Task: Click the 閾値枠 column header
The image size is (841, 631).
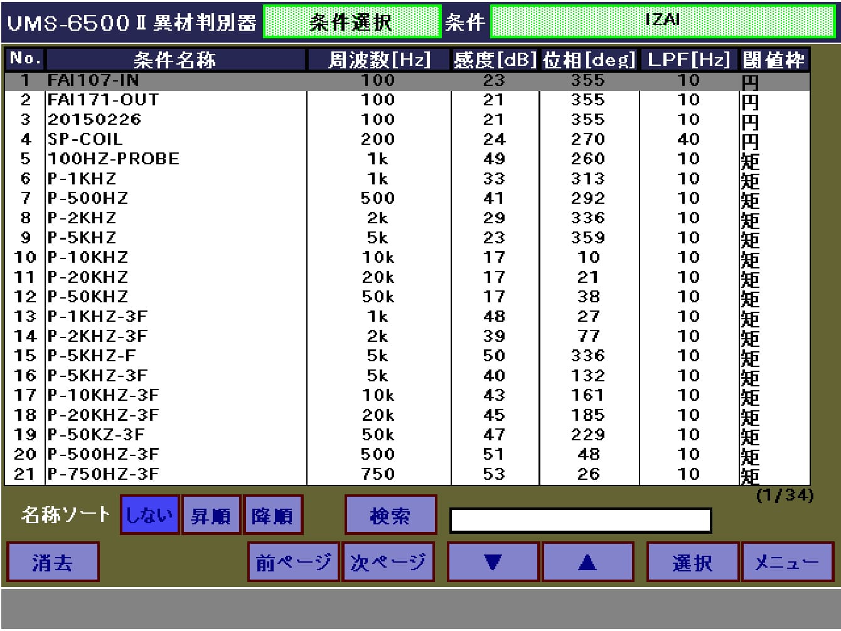Action: (x=774, y=60)
